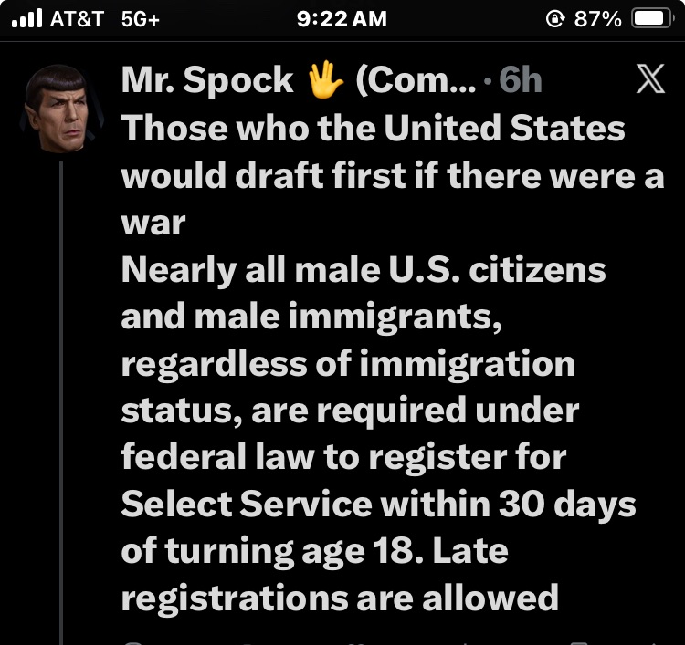The height and width of the screenshot is (645, 685).
Task: Tap the truncated "(Com…" name text
Action: pos(416,81)
